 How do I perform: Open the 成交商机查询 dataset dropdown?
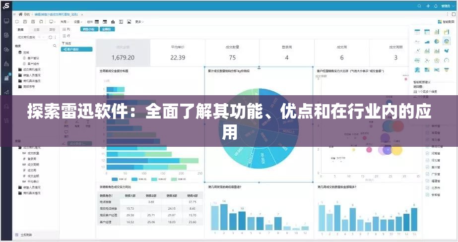pyautogui.click(x=31, y=37)
